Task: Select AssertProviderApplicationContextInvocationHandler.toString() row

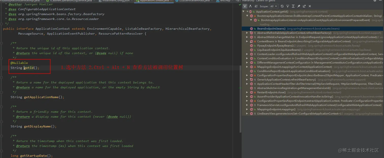Action: coord(313,97)
